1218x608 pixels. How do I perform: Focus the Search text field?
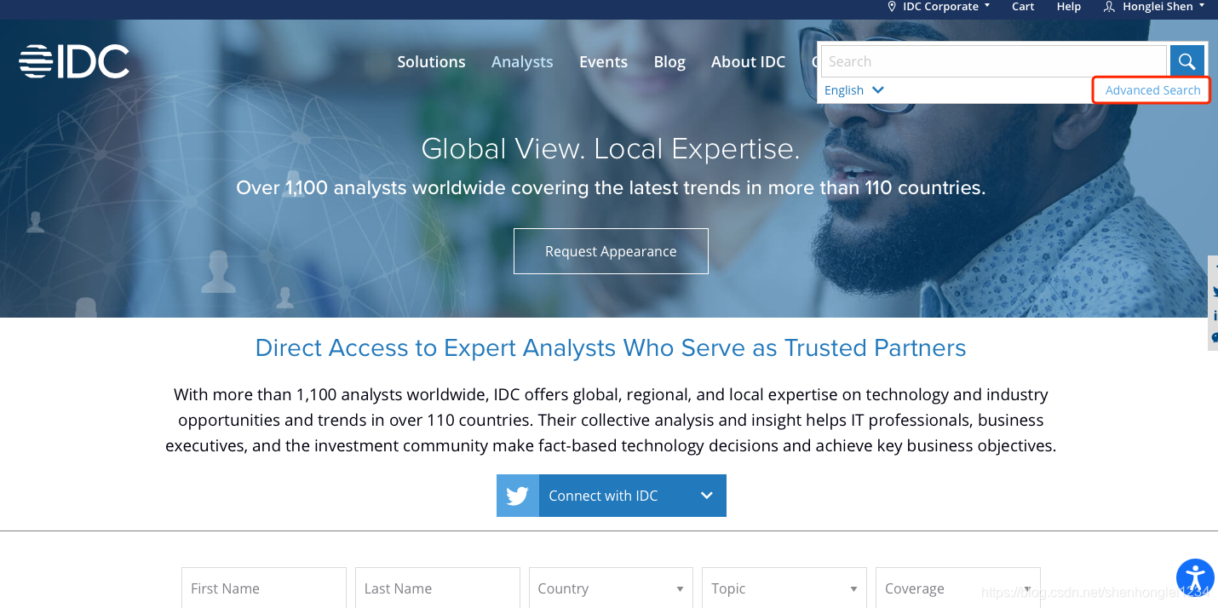(x=993, y=61)
